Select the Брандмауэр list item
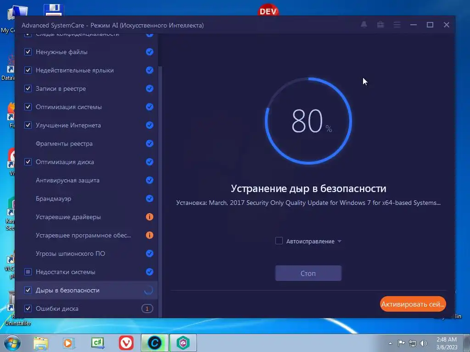This screenshot has height=352, width=470. [86, 198]
